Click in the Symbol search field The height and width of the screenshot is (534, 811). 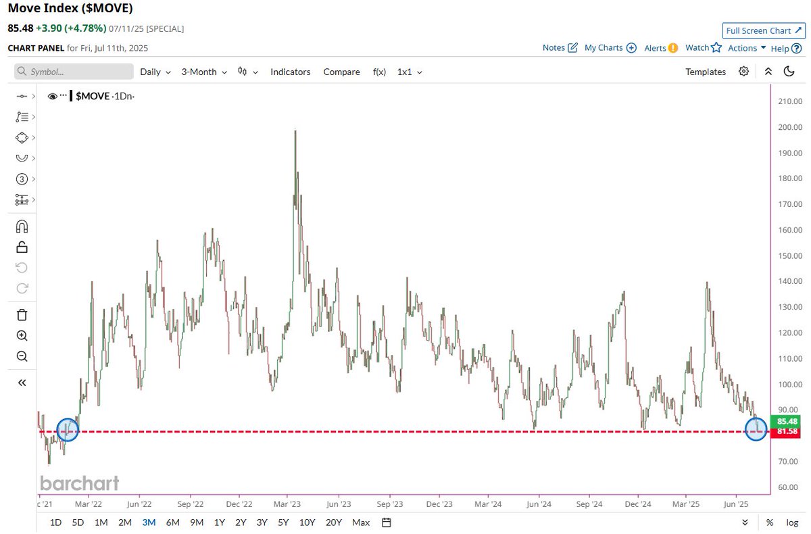[74, 72]
